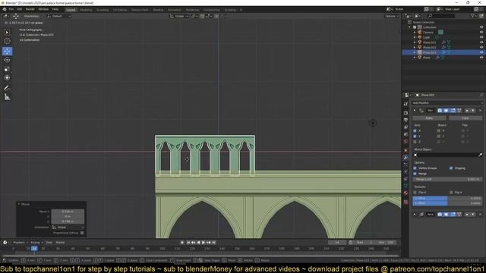Viewport: 486px width, 273px height.
Task: Enable the Flip V checkbox
Action: [451, 192]
